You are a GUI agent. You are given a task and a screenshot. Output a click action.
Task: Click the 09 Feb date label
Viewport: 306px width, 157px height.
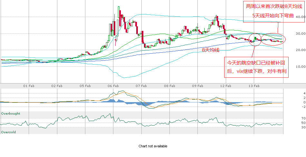198,86
